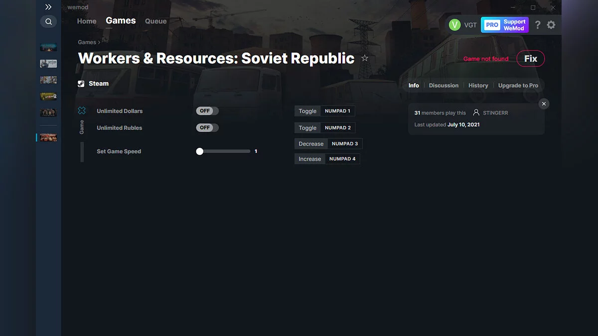Click the help question mark icon
This screenshot has height=336, width=598.
[537, 24]
